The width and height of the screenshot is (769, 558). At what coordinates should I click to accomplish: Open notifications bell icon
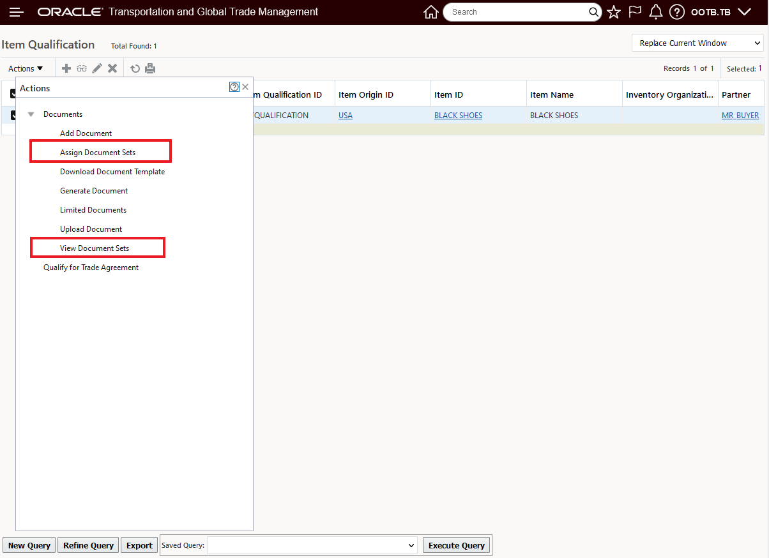655,12
